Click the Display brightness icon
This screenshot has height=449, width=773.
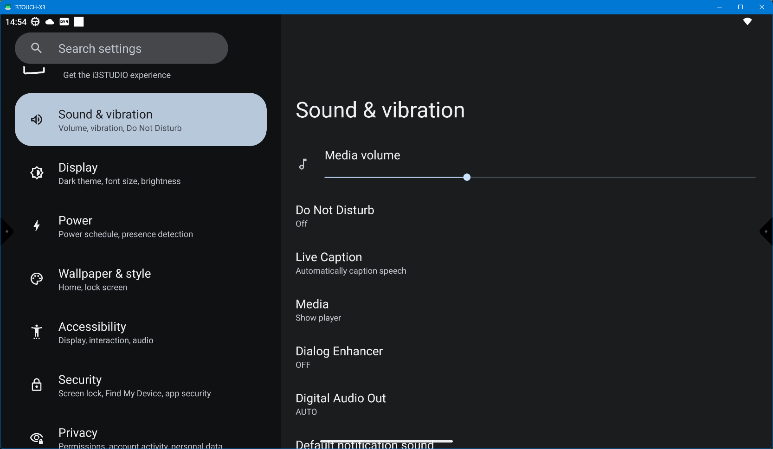37,173
